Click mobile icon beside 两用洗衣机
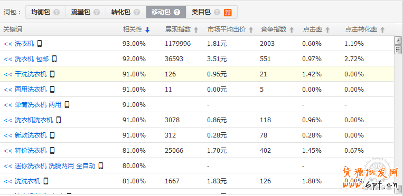Screen dimensions: 403x196 click(52, 89)
